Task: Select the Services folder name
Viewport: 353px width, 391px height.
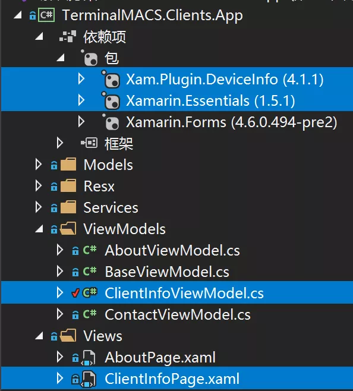Action: 111,208
